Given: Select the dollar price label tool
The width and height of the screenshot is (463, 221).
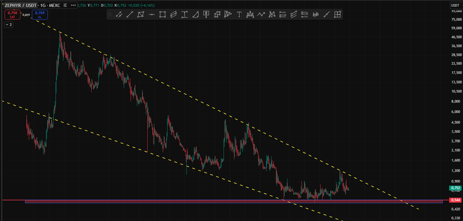Looking at the screenshot, I should 206,15.
